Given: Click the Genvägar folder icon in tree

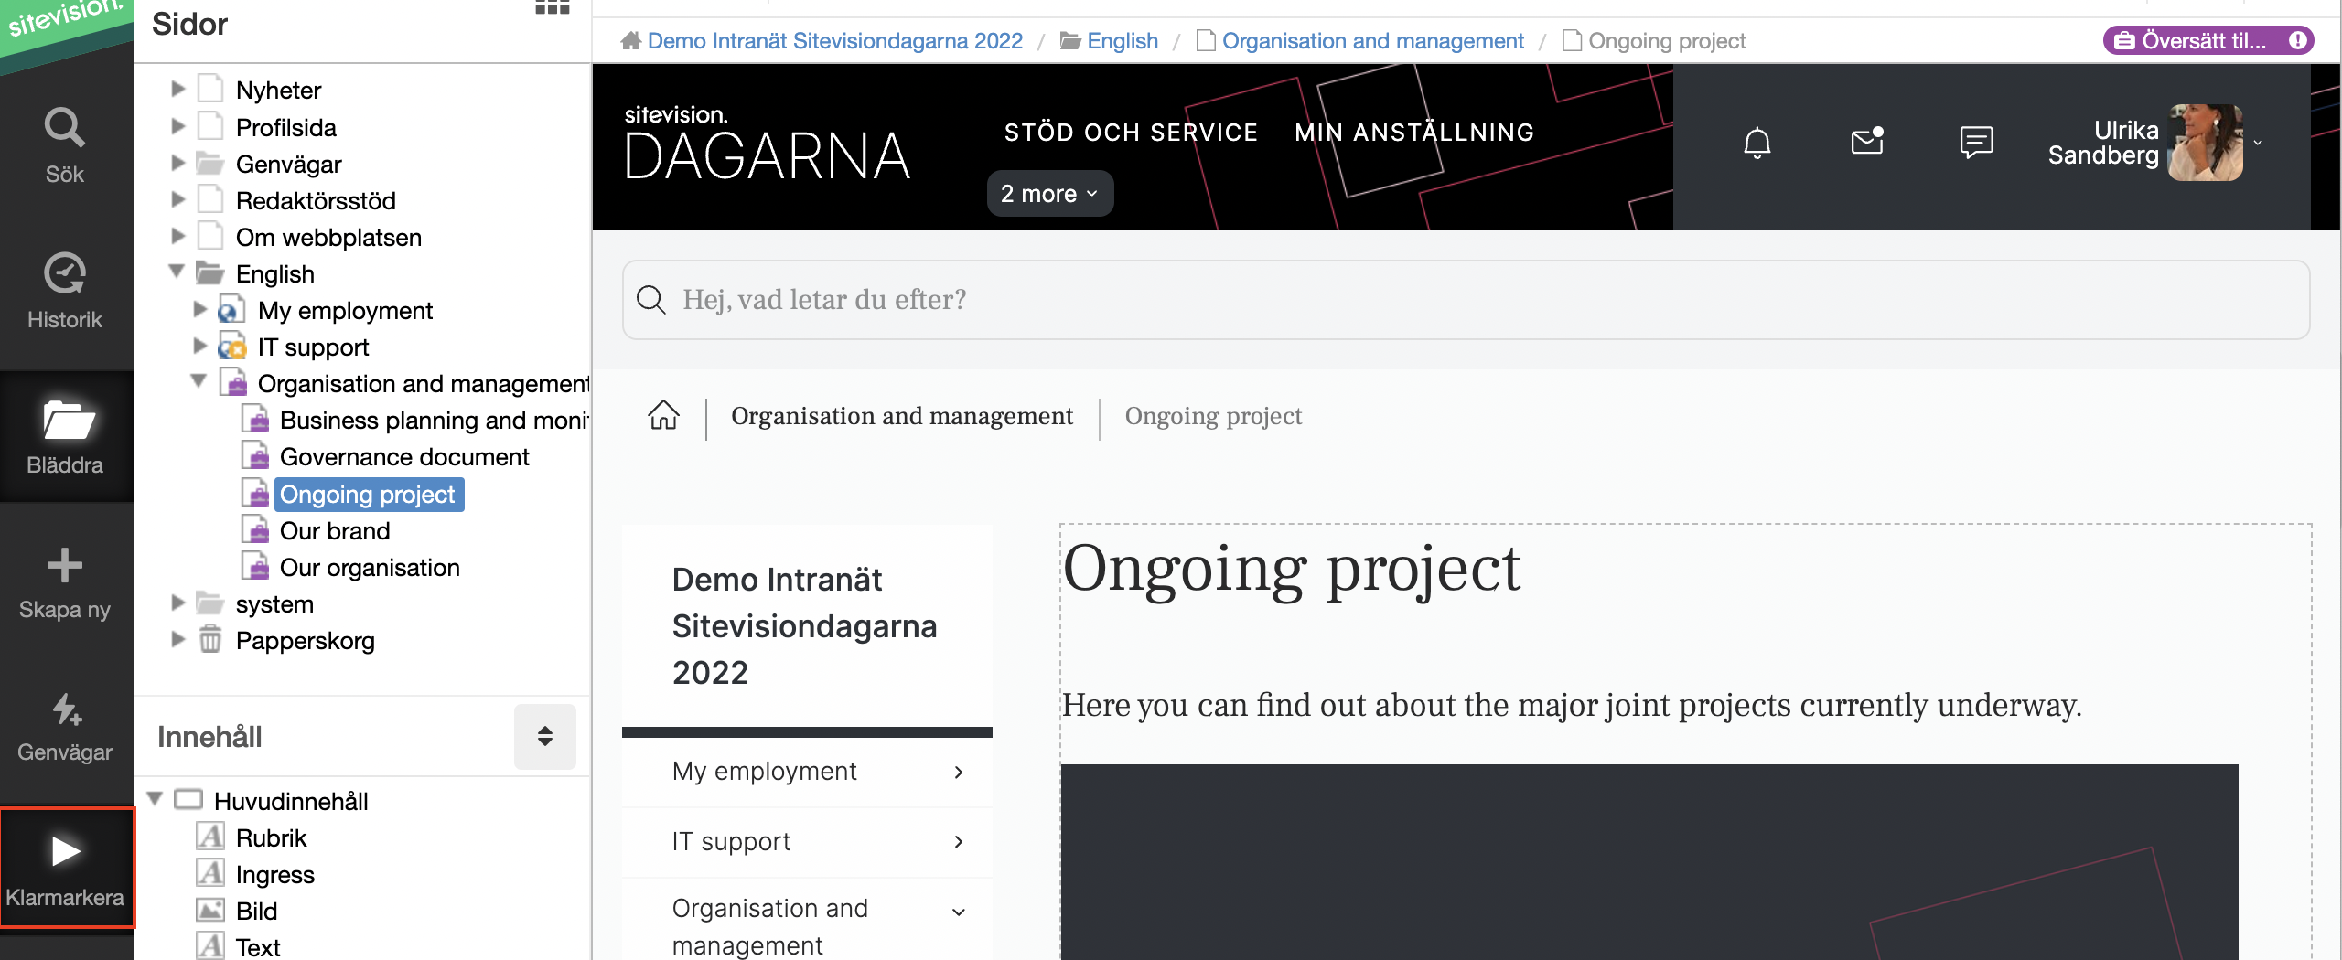Looking at the screenshot, I should [210, 164].
